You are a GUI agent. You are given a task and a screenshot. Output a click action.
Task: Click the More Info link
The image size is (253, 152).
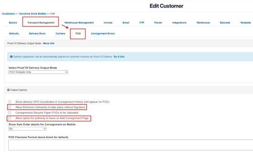[49, 44]
